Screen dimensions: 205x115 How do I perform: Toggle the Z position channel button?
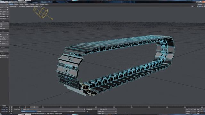pos(9,111)
